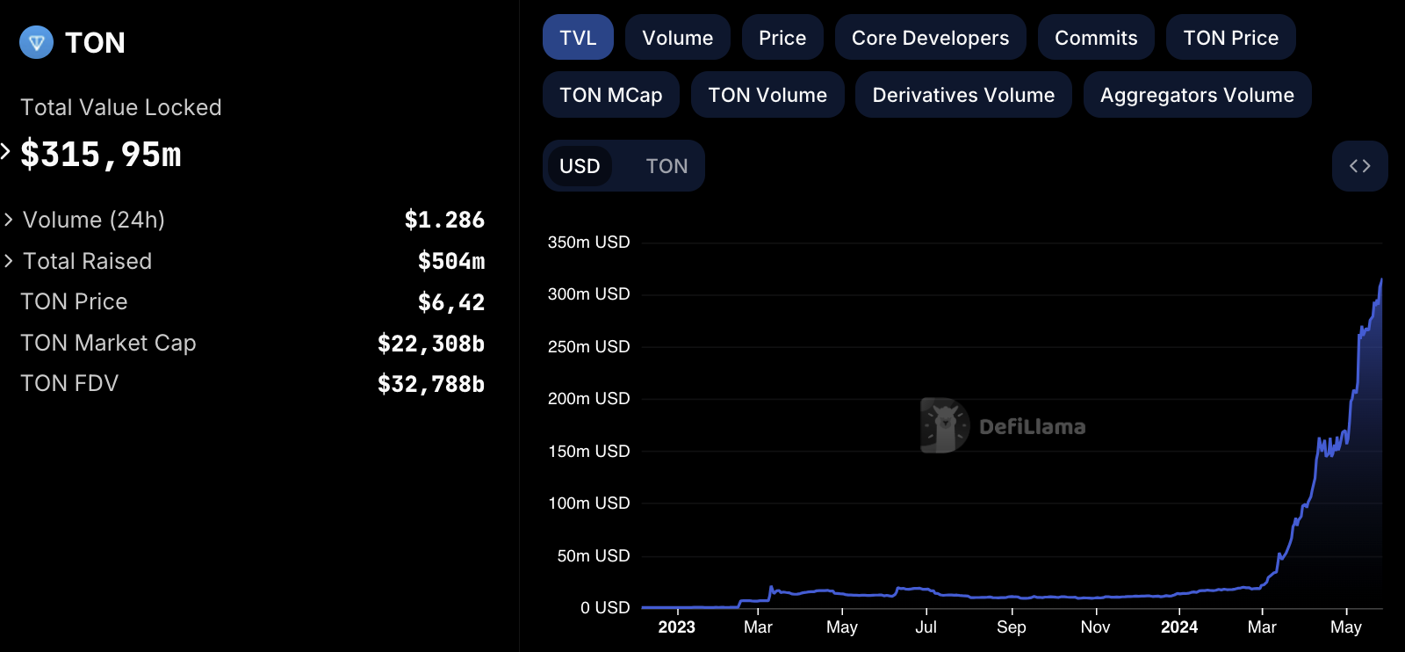Image resolution: width=1405 pixels, height=652 pixels.
Task: Switch chart denomination to USD
Action: coord(580,166)
